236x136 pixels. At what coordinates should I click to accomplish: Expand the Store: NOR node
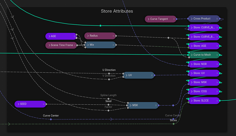click(x=192, y=64)
